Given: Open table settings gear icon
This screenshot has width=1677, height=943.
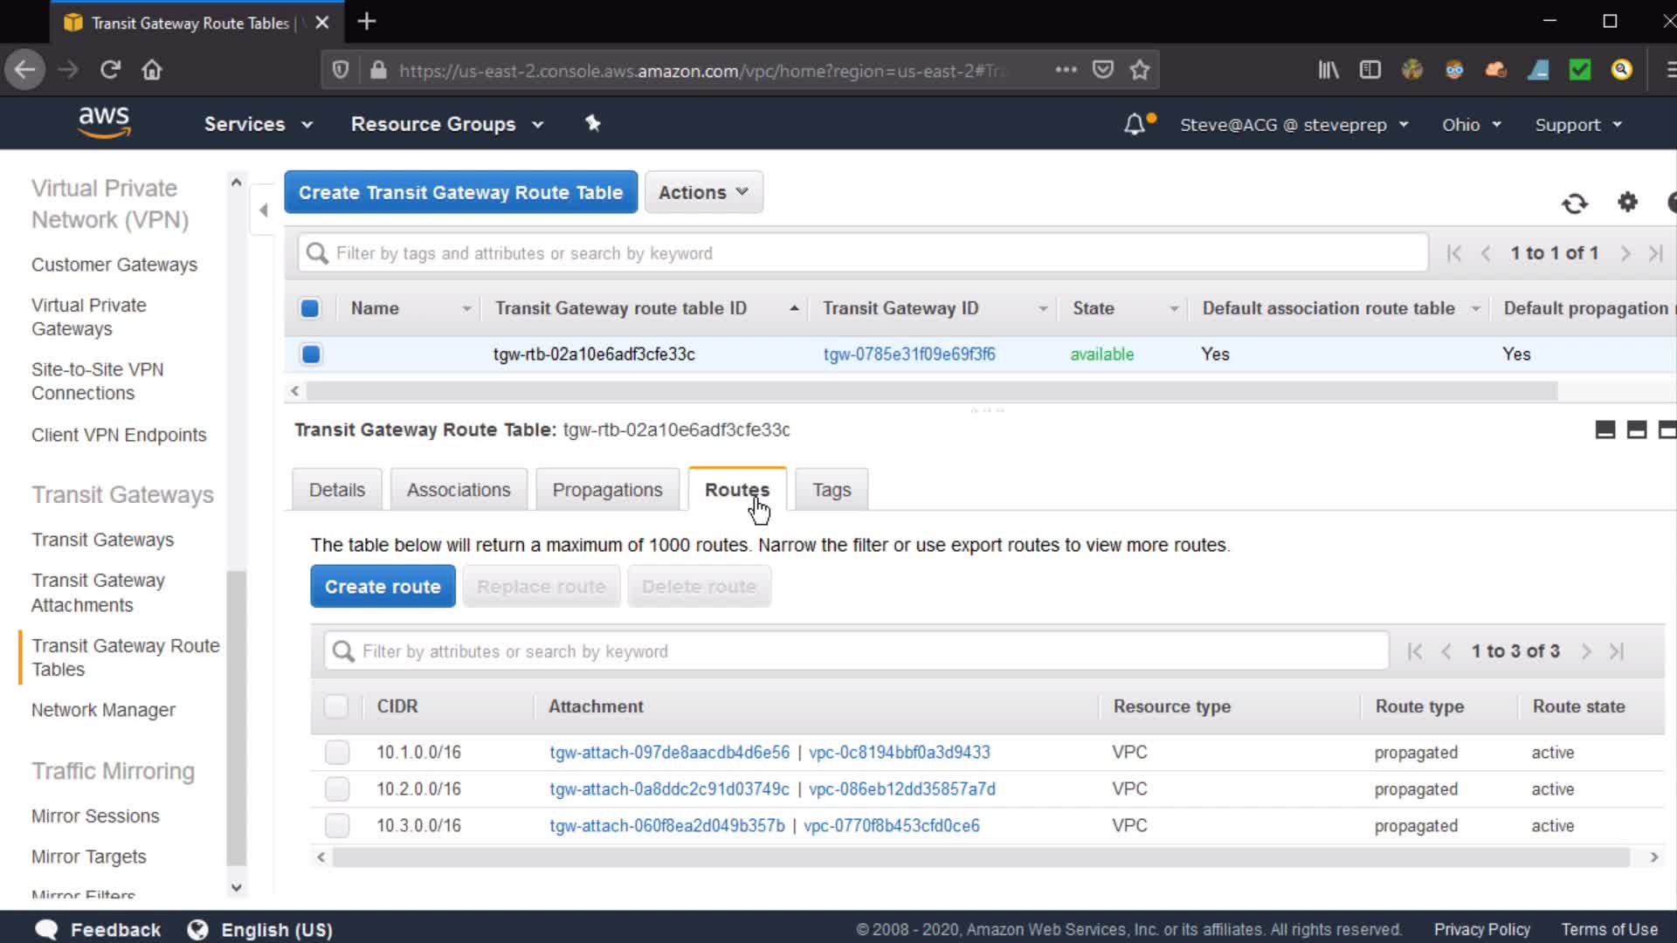Looking at the screenshot, I should [x=1627, y=203].
